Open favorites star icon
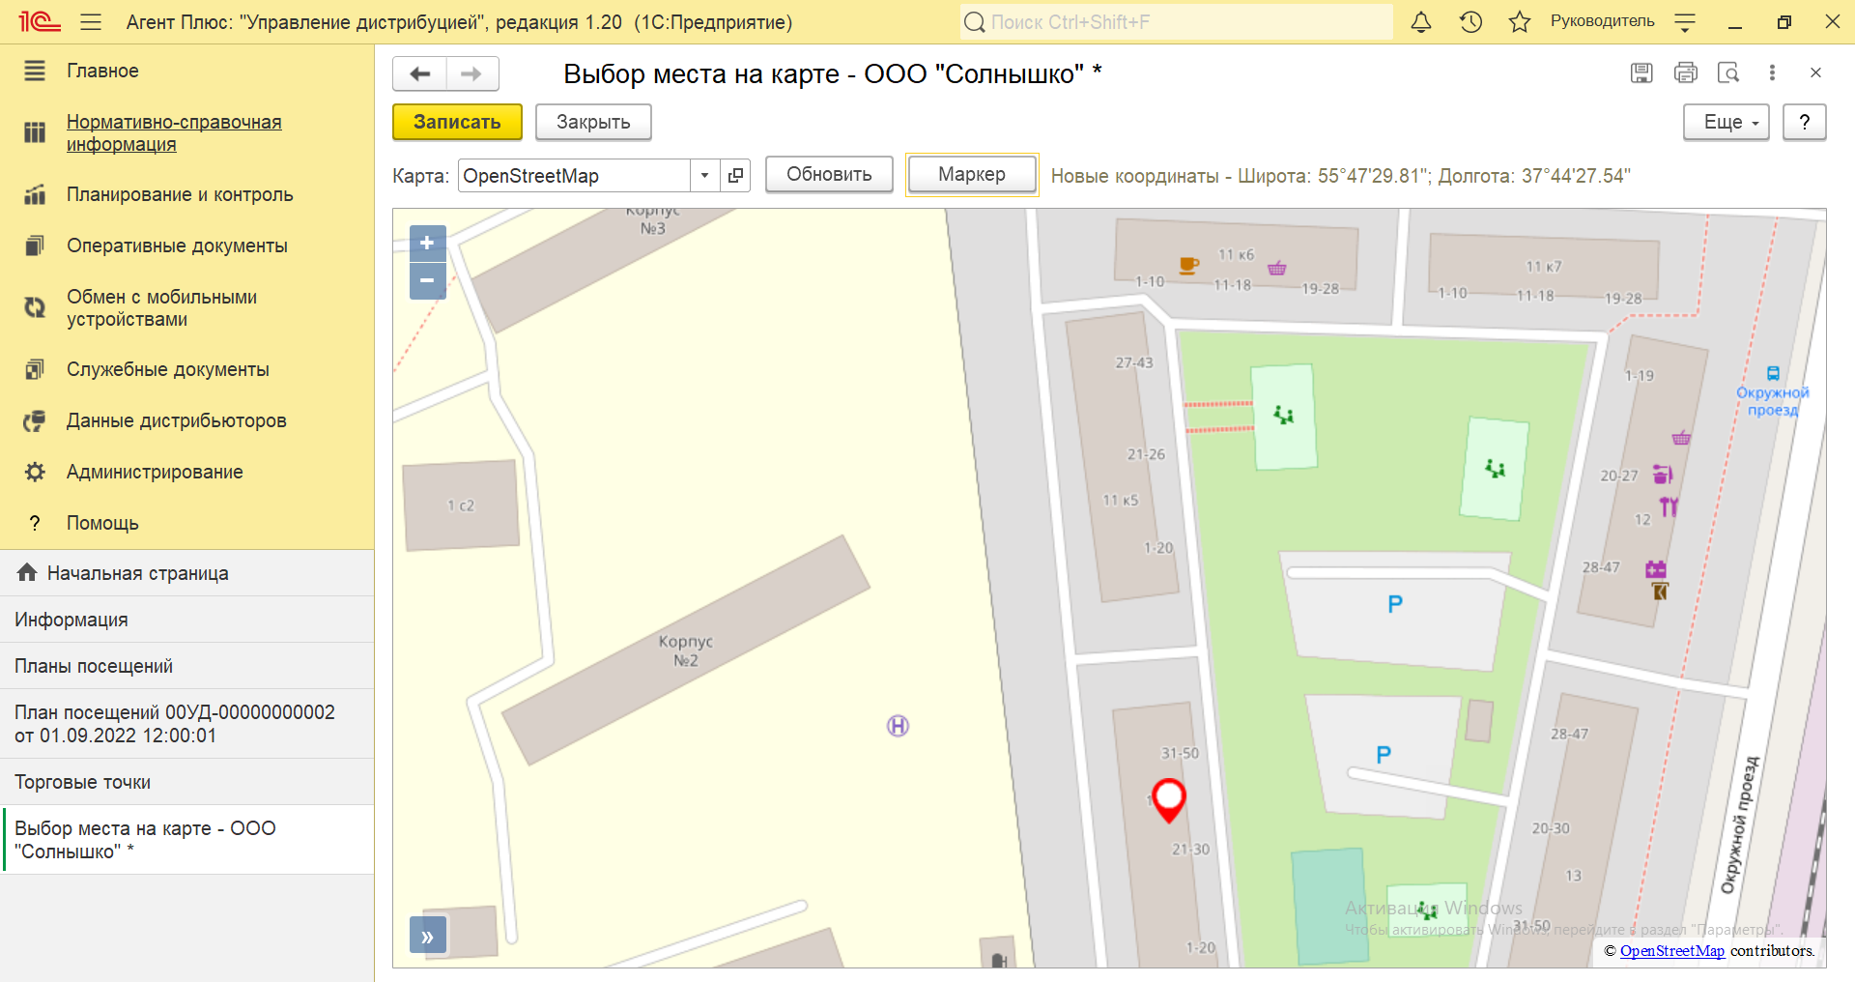This screenshot has height=982, width=1855. [1520, 21]
